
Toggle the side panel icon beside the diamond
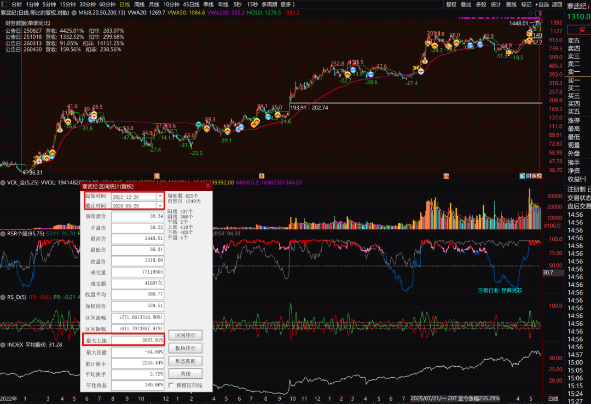538,13
